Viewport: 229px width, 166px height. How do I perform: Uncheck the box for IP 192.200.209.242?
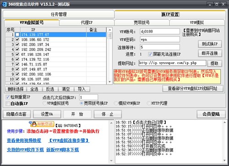pyautogui.click(x=17, y=49)
